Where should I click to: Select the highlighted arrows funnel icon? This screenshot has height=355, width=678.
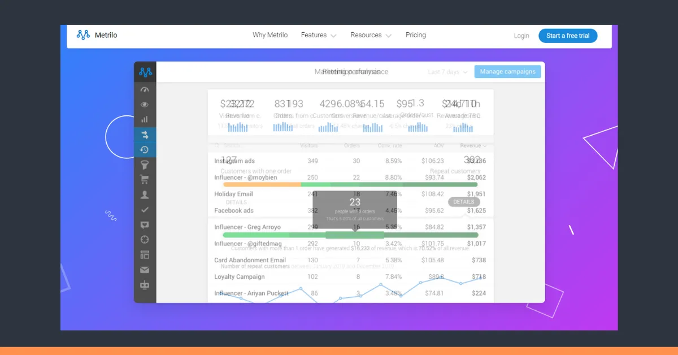pos(145,135)
